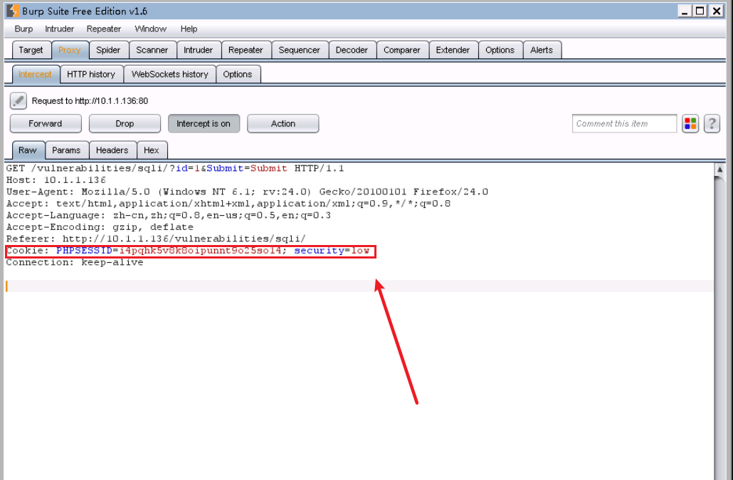Open the Repeater tool tab
Viewport: 733px width, 480px height.
(246, 50)
